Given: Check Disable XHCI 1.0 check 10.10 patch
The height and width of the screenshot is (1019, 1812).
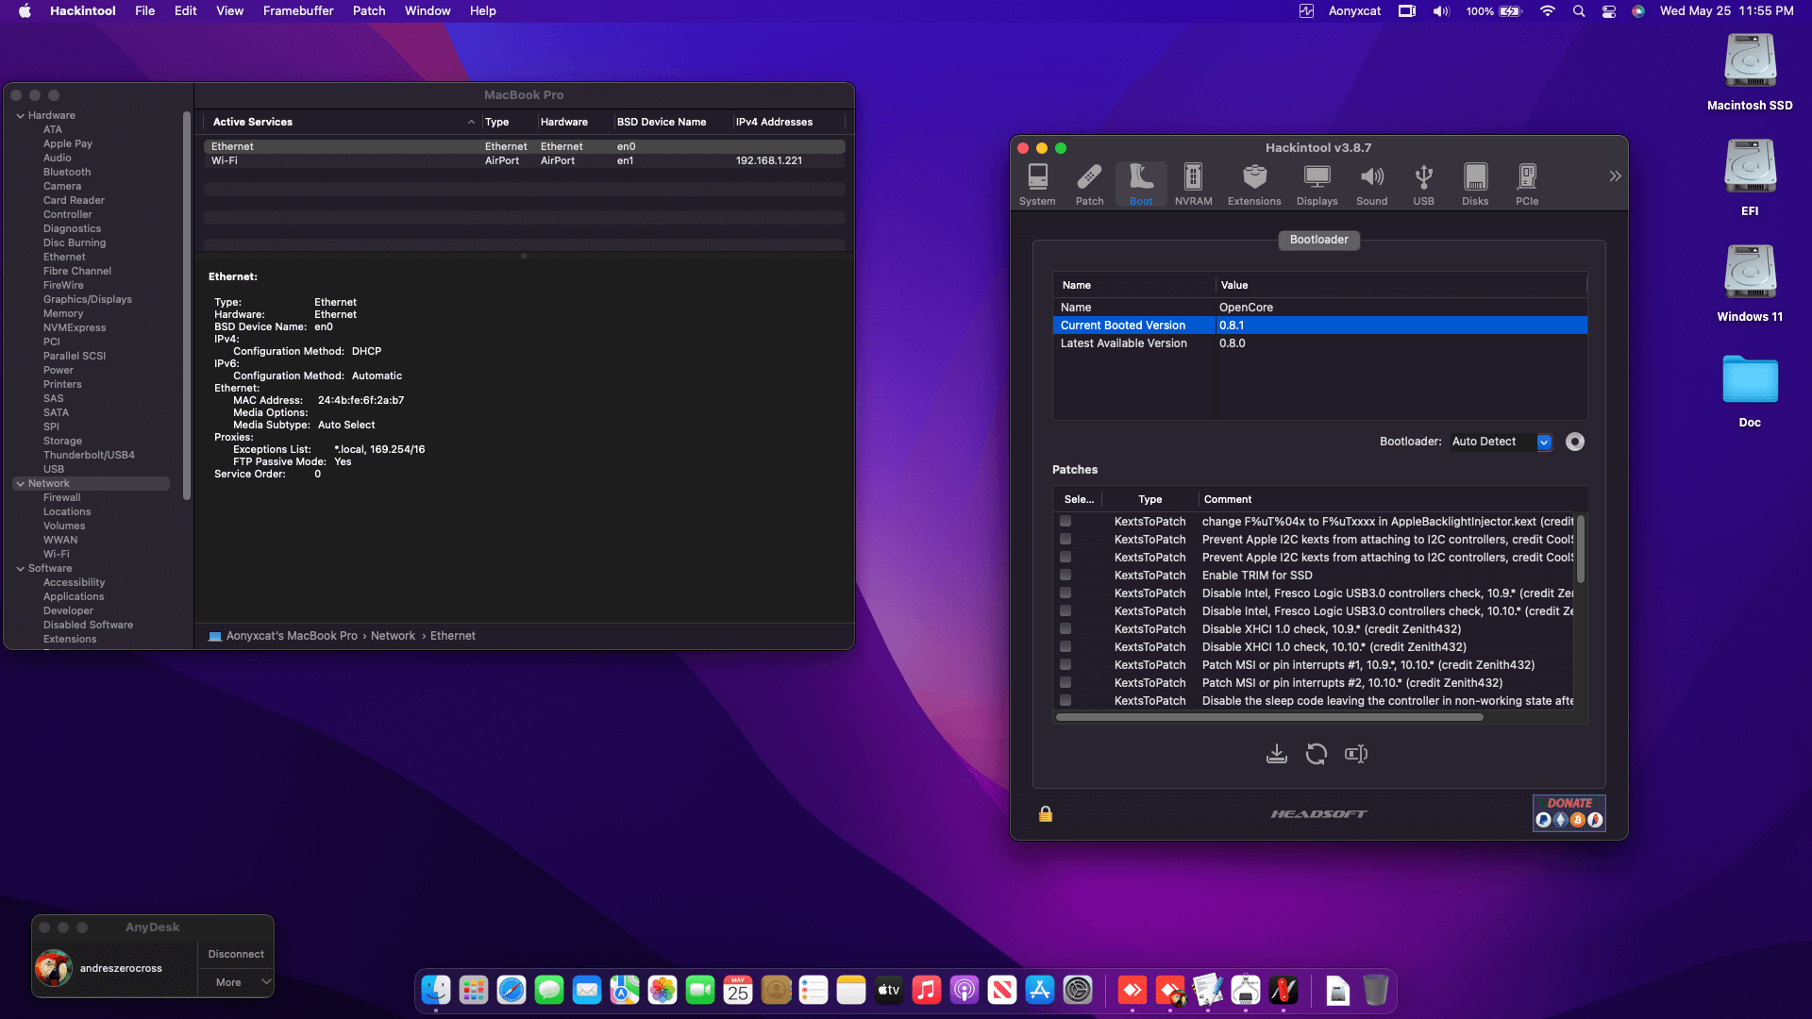Looking at the screenshot, I should [1065, 646].
